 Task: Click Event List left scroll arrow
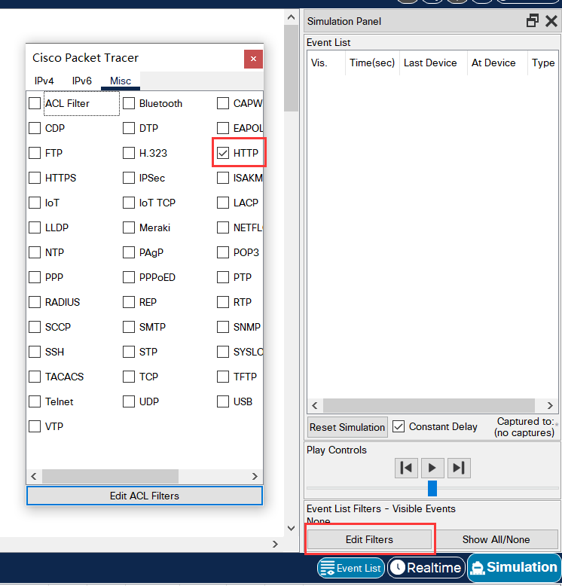[x=315, y=405]
